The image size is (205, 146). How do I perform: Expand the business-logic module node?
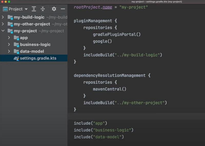pos(9,45)
